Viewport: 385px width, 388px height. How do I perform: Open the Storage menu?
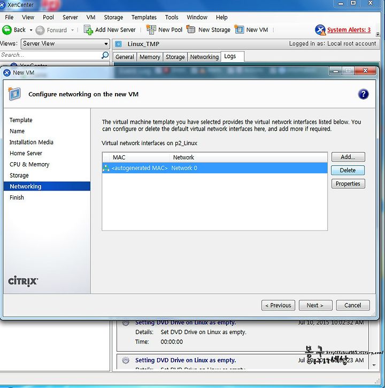(113, 17)
